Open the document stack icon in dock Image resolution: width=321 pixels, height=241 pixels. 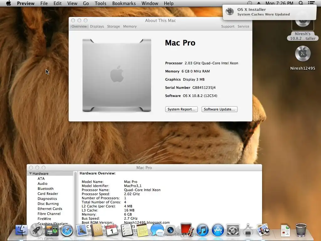pyautogui.click(x=286, y=230)
